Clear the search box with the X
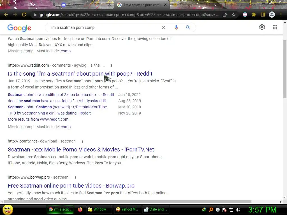The image size is (287, 215). coord(164,27)
